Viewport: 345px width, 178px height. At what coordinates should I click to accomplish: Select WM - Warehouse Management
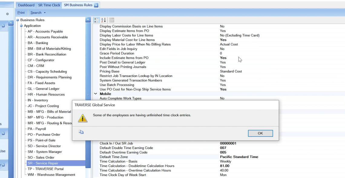click(51, 174)
